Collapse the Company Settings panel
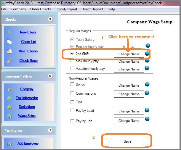The width and height of the screenshot is (181, 150). (x=50, y=76)
